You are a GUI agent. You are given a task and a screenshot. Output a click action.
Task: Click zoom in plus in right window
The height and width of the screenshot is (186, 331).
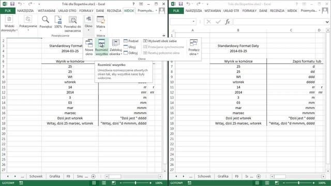[x=314, y=183]
